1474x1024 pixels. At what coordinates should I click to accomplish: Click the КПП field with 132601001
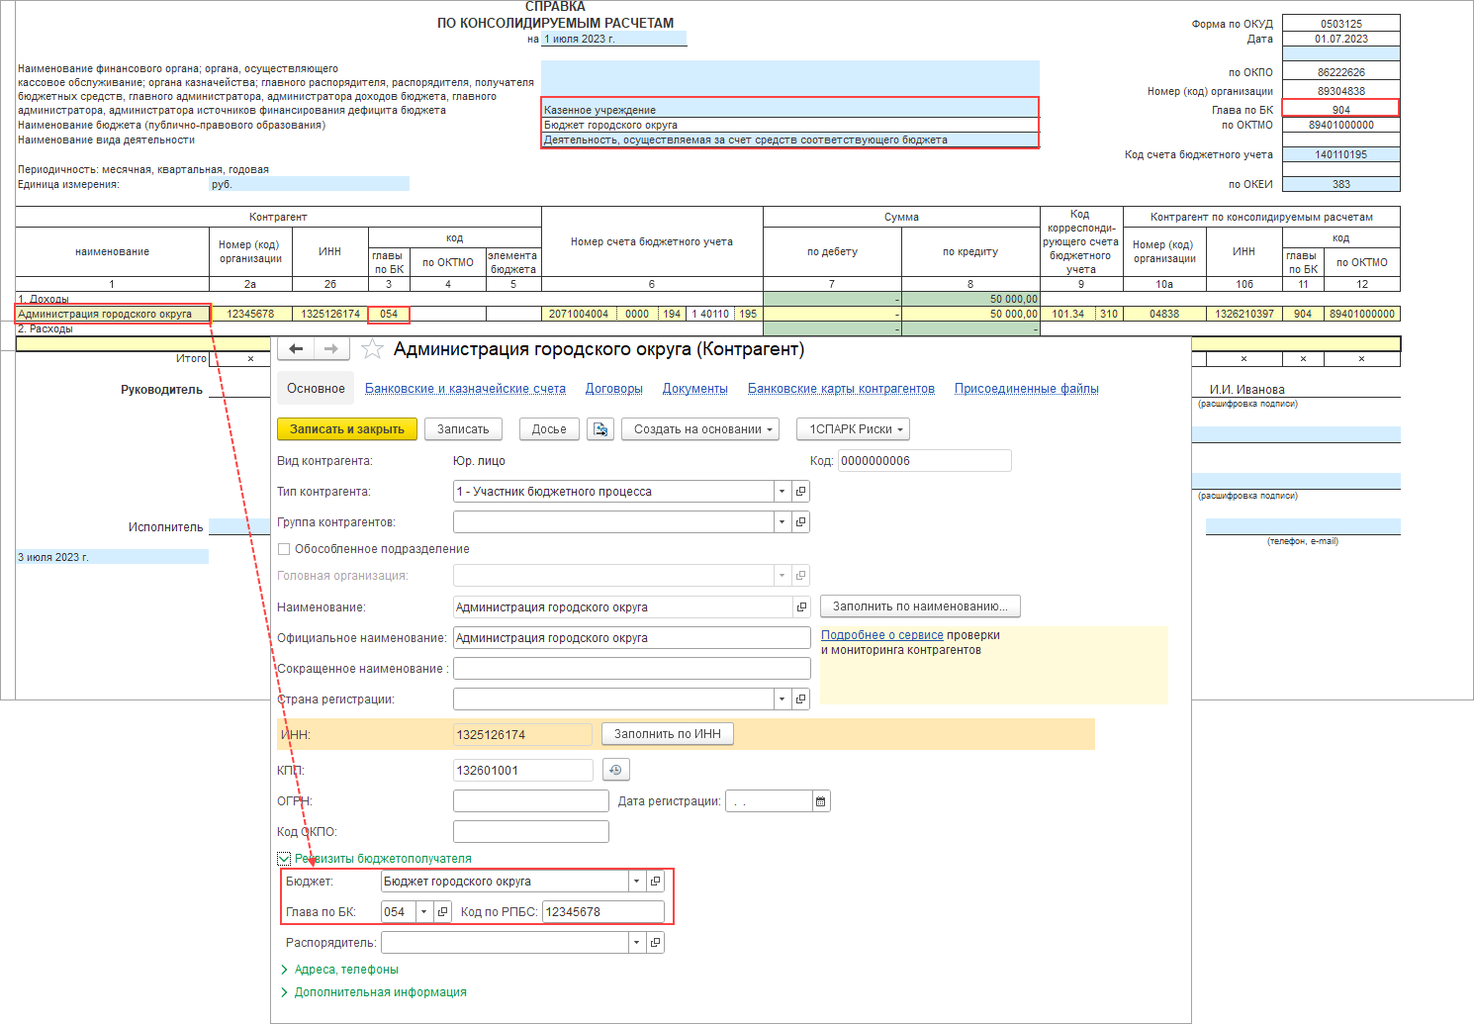pos(522,771)
